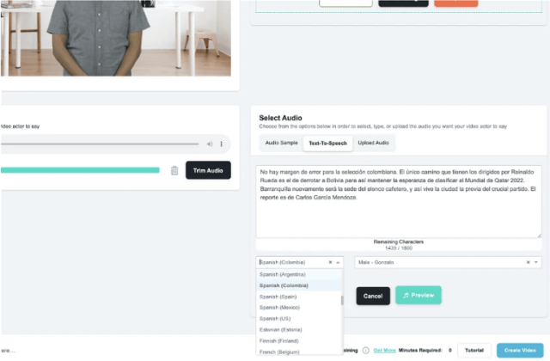Pick Finnish (Finland) language option

(281, 340)
